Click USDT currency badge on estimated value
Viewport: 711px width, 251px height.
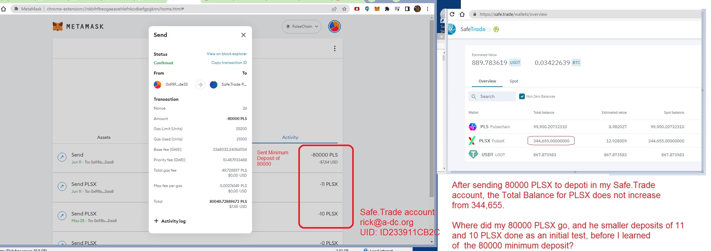[515, 63]
